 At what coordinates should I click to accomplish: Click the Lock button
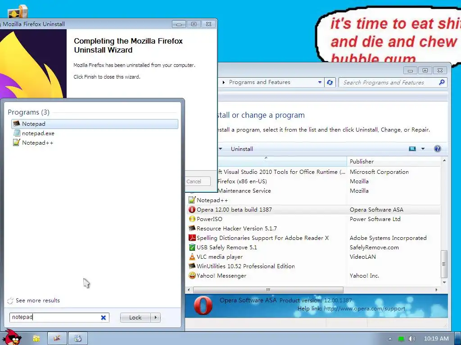tap(135, 318)
